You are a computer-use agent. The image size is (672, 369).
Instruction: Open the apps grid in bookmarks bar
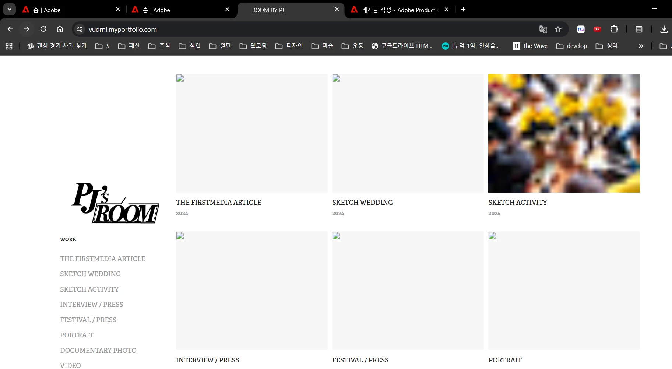click(9, 46)
